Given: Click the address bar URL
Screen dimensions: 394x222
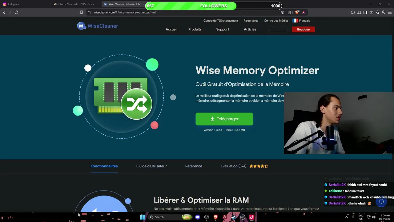Looking at the screenshot, I should point(125,12).
